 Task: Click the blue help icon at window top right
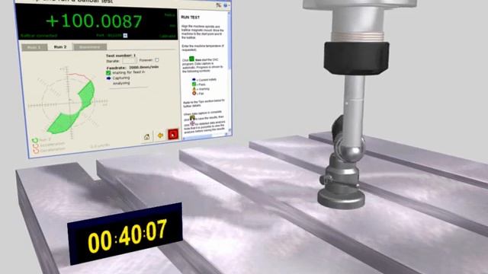coord(226,5)
